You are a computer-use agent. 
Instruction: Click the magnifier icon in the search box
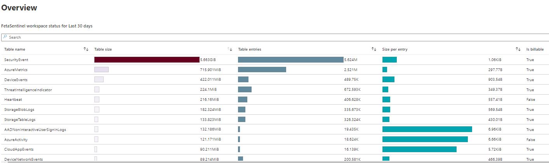click(5, 37)
